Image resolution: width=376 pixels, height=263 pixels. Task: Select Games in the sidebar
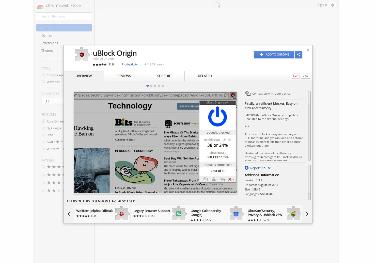pyautogui.click(x=46, y=36)
